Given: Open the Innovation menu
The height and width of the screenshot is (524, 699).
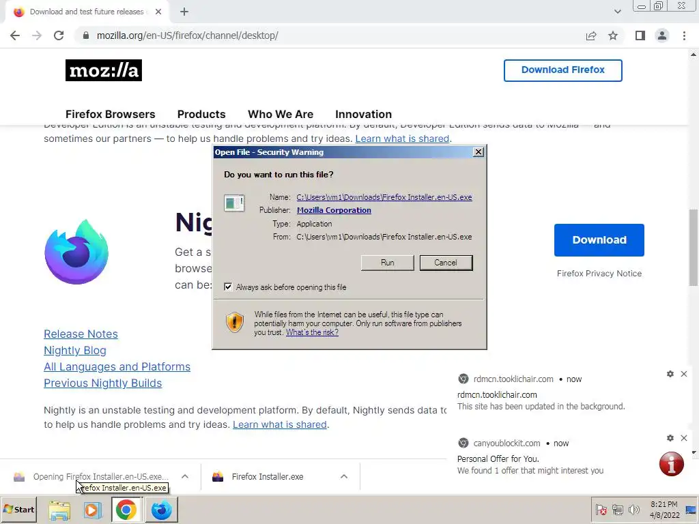Looking at the screenshot, I should (x=363, y=114).
